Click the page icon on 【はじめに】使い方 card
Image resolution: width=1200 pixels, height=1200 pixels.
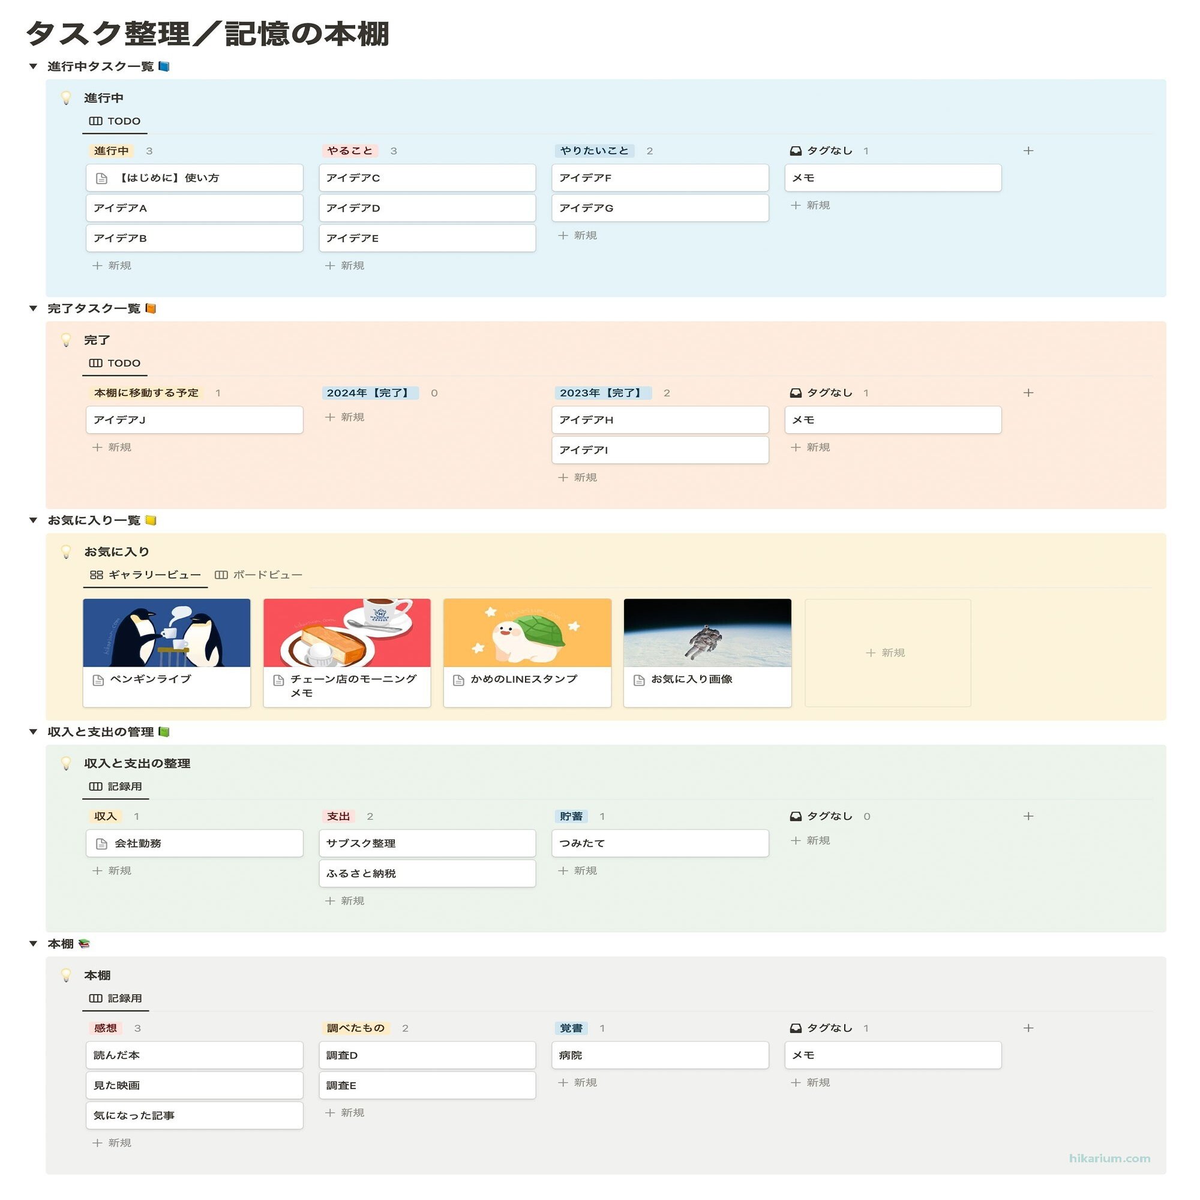[x=101, y=177]
